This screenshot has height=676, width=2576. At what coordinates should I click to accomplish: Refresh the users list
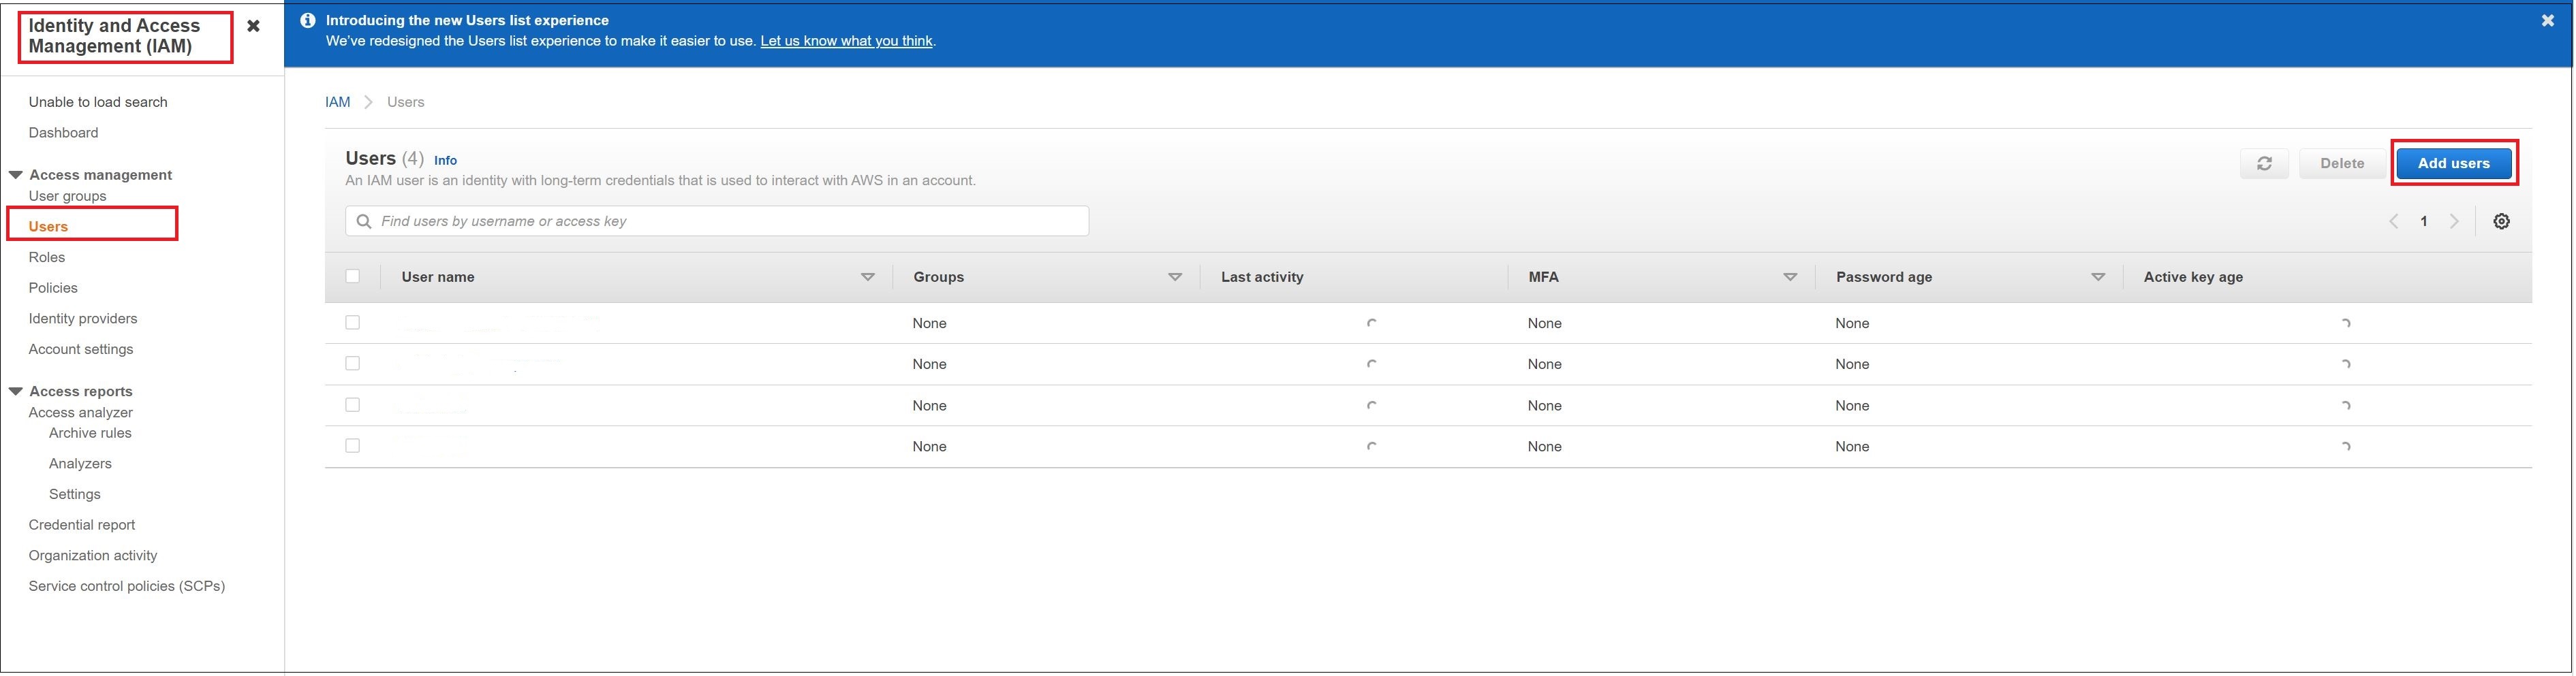[2264, 163]
